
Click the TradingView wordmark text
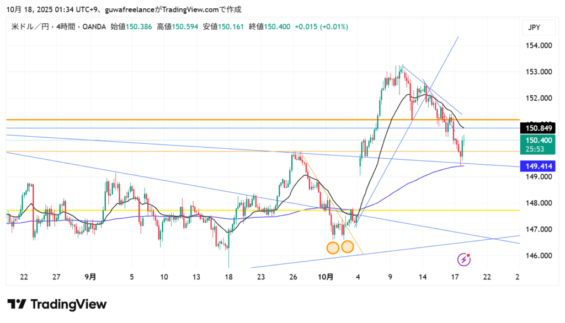pyautogui.click(x=68, y=304)
